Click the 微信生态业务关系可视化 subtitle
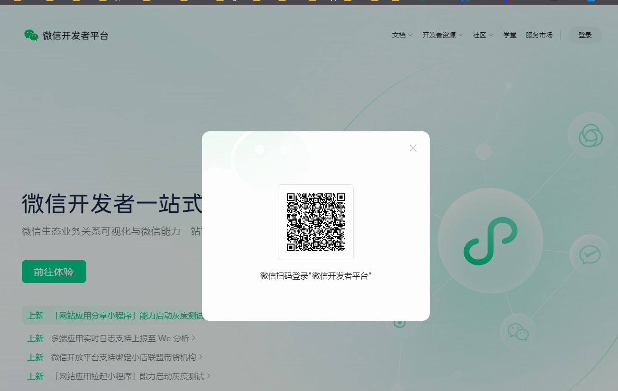 (x=112, y=232)
